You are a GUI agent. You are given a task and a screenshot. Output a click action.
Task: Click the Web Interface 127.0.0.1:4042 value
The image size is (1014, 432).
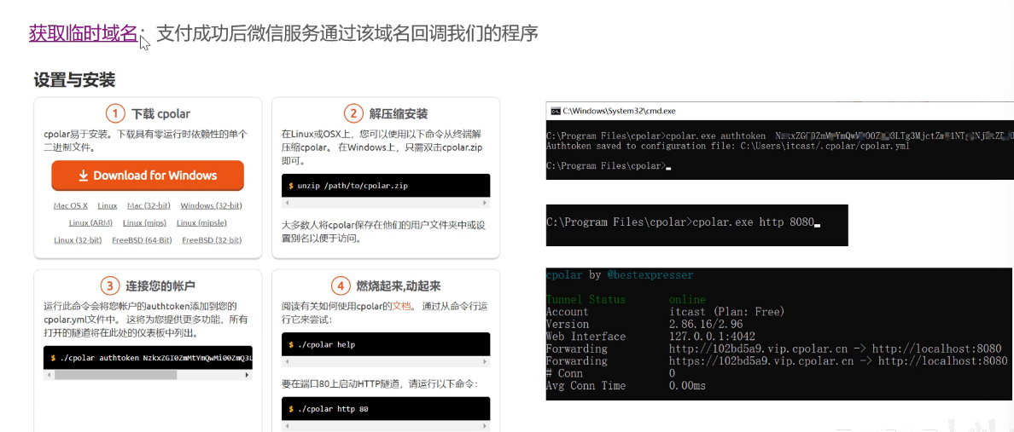(712, 337)
